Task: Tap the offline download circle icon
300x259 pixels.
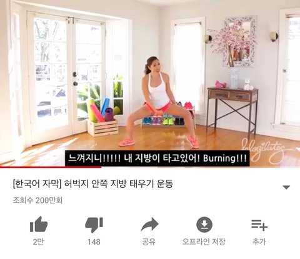Action: point(204,225)
